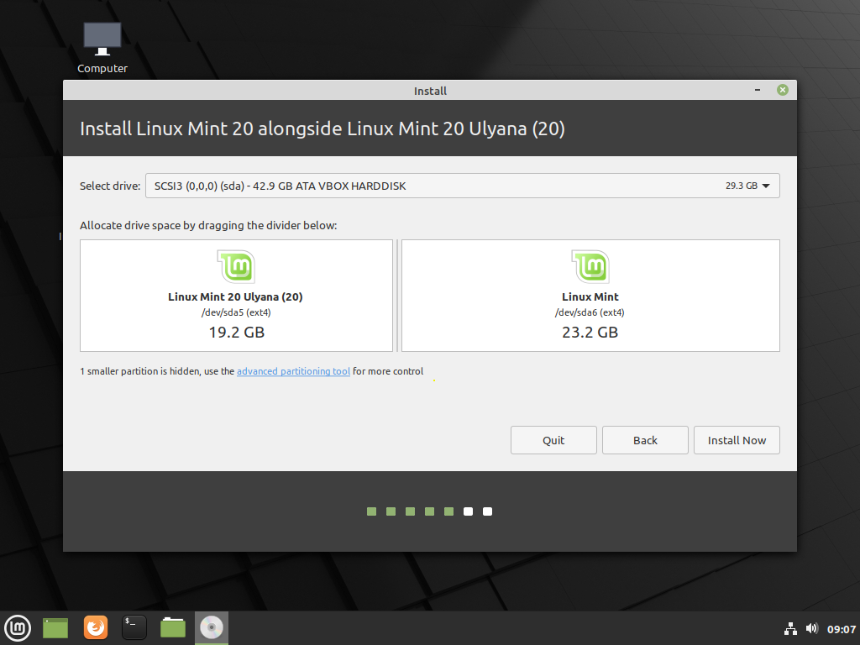The height and width of the screenshot is (645, 860).
Task: Click the Mint logo in the sda6 partition
Action: [590, 266]
